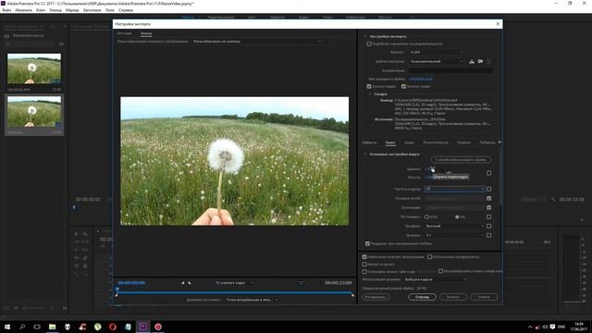Open Мультиплексор tab in export settings
The image size is (592, 333).
[436, 142]
